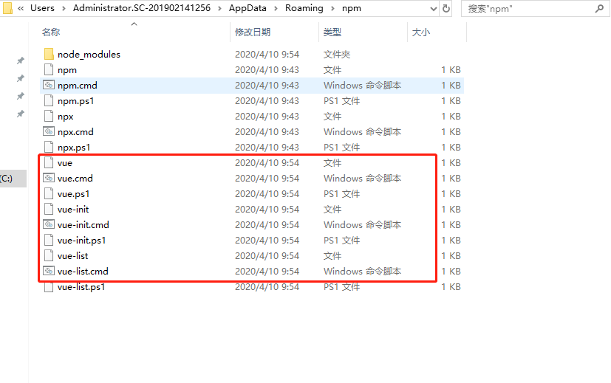This screenshot has width=611, height=383.
Task: Click the date of node_modules row
Action: [x=267, y=55]
